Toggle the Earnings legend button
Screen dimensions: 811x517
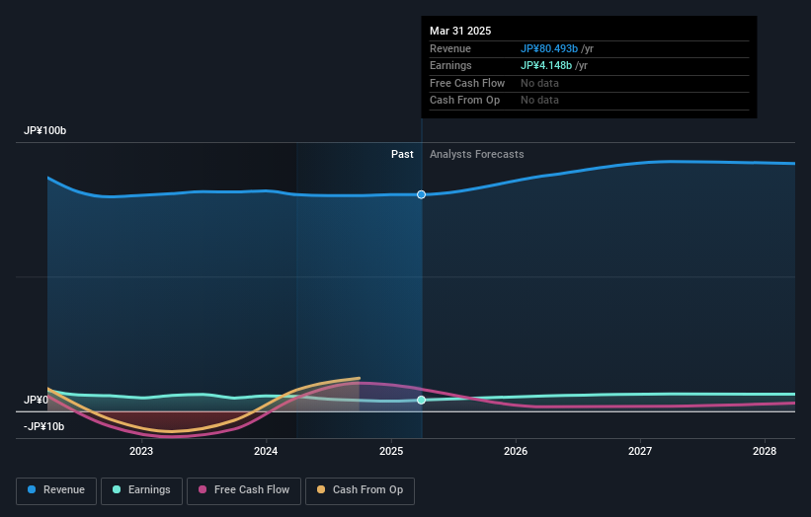point(141,490)
